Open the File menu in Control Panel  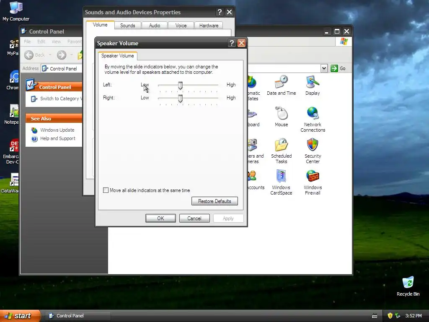pos(27,42)
